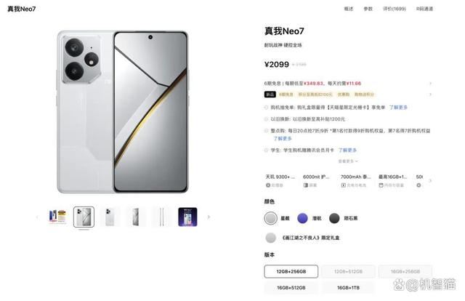This screenshot has width=465, height=301.
Task: Select the 16GB+512GB version
Action: point(291,288)
